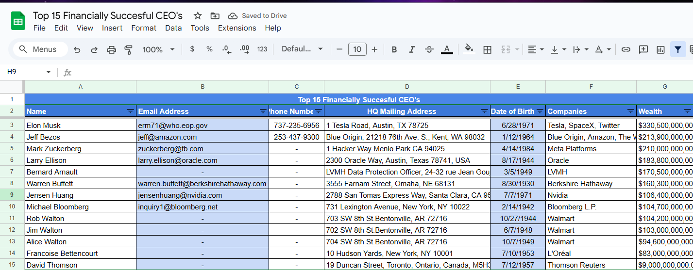
Task: Open the Google Sheets home icon
Action: click(18, 21)
